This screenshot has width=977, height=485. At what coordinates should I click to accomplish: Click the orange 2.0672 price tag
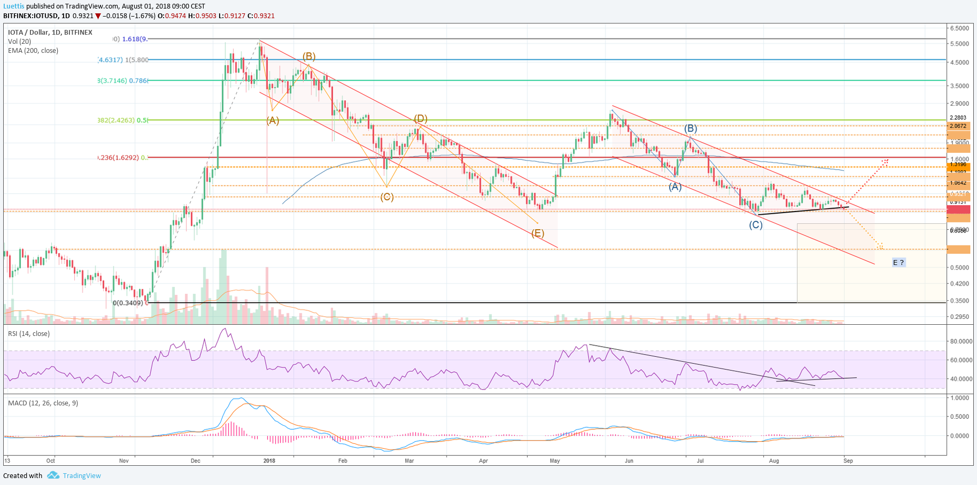click(958, 126)
